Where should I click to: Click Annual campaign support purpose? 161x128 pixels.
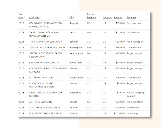pyautogui.click(x=136, y=94)
